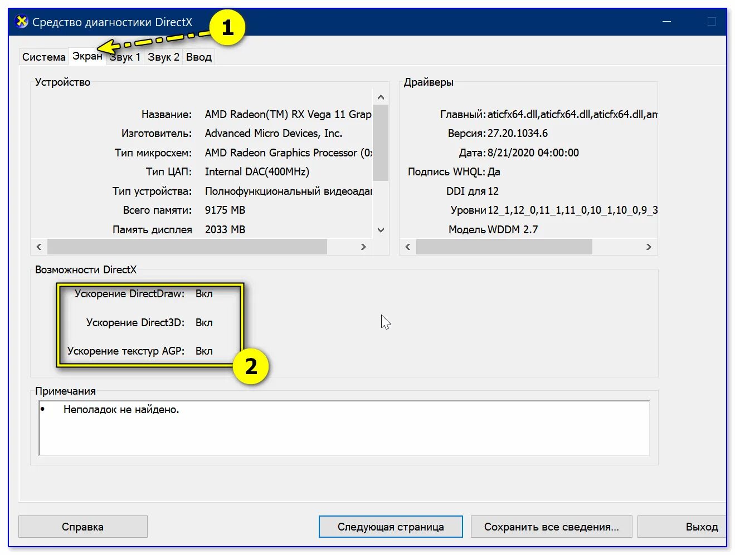735x555 pixels.
Task: Click the 'Тип микросхем:' label
Action: coord(153,153)
